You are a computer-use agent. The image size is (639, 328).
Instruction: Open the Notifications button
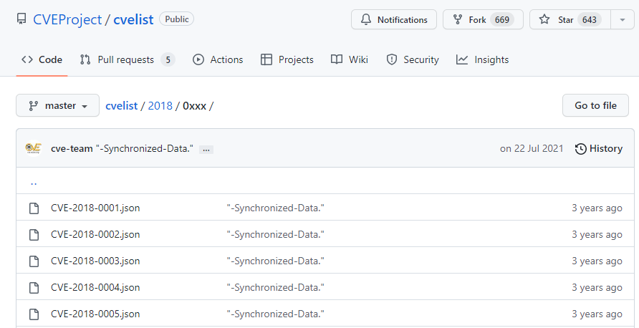tap(394, 19)
